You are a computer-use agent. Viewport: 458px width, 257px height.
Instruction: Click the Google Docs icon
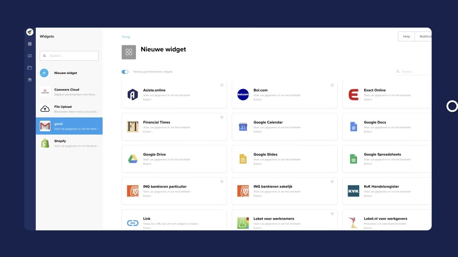pos(354,127)
